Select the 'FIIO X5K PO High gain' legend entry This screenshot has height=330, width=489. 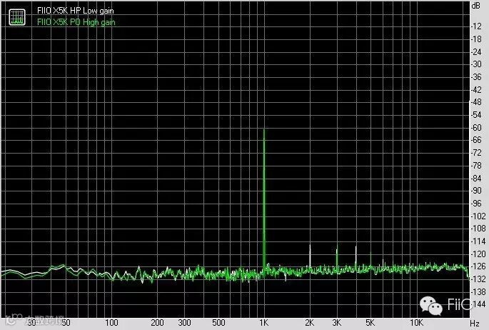76,22
